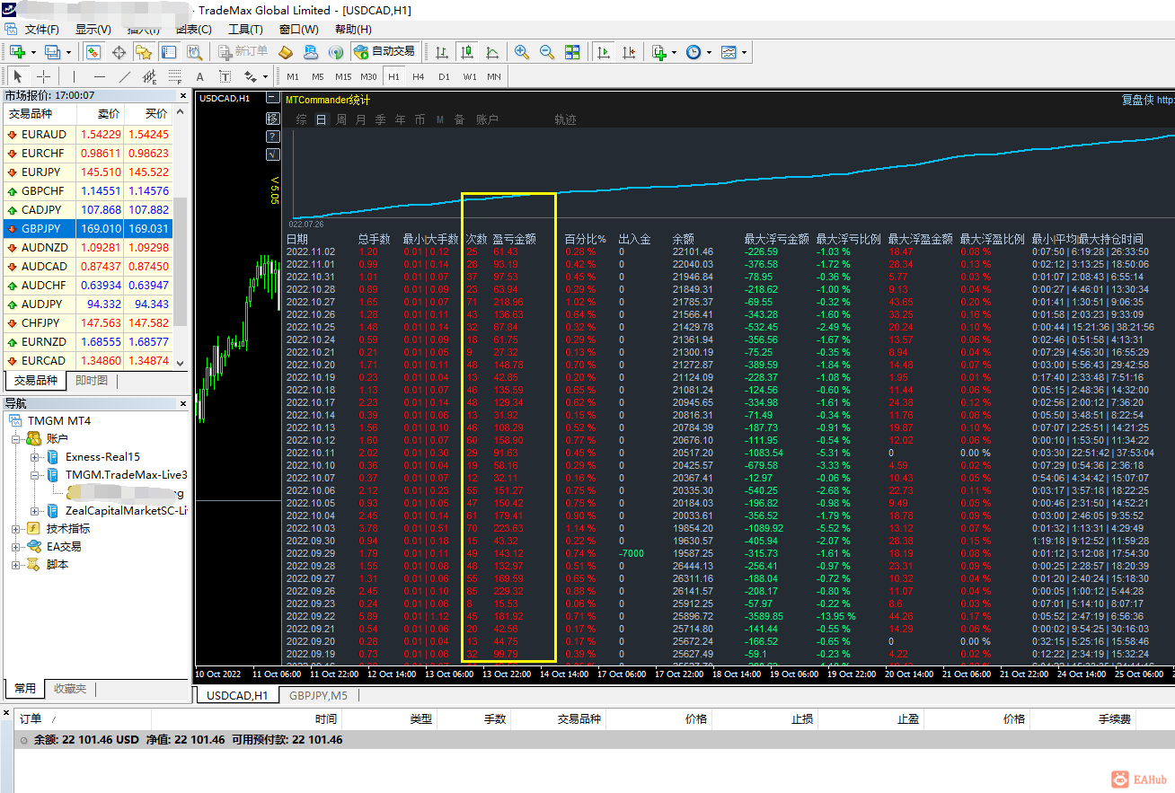Select the vertical line drawing tool

click(75, 76)
